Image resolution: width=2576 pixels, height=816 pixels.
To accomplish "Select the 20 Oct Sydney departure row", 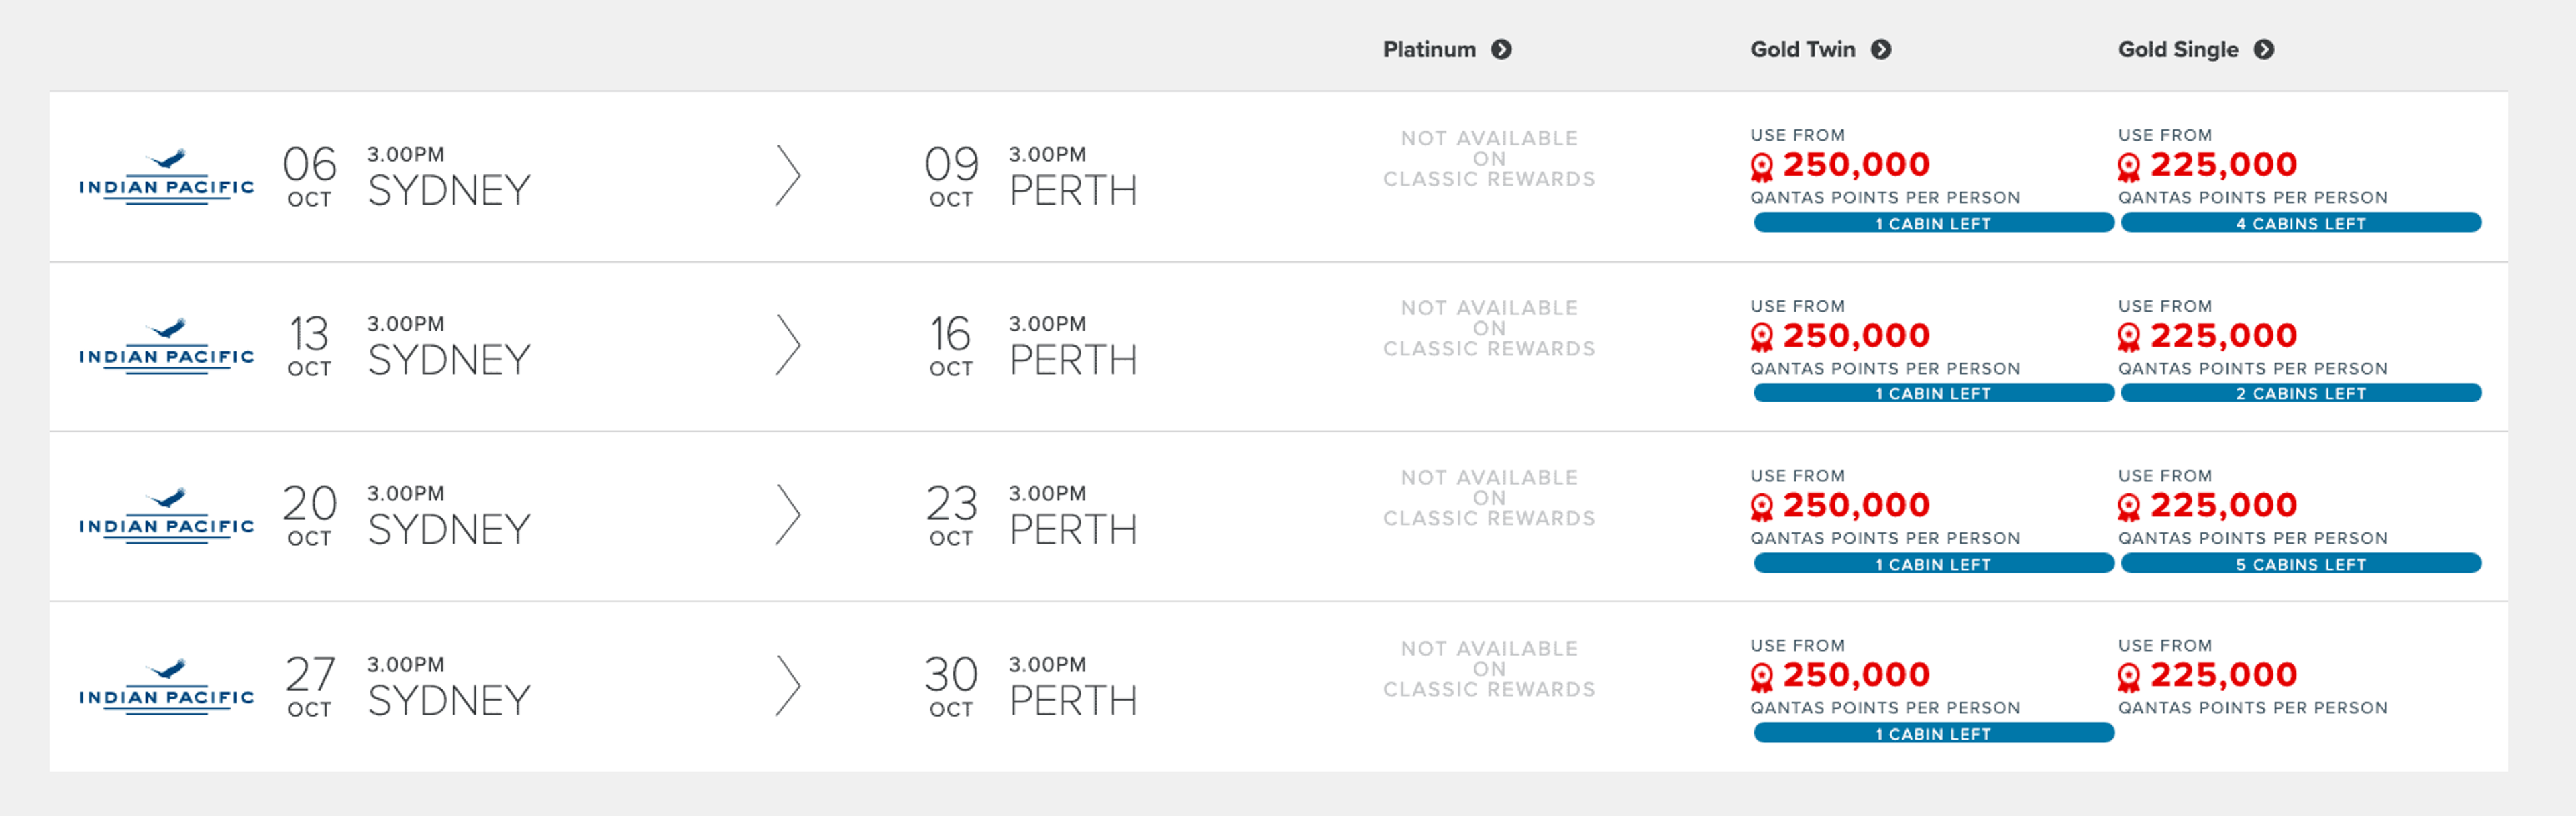I will point(448,517).
